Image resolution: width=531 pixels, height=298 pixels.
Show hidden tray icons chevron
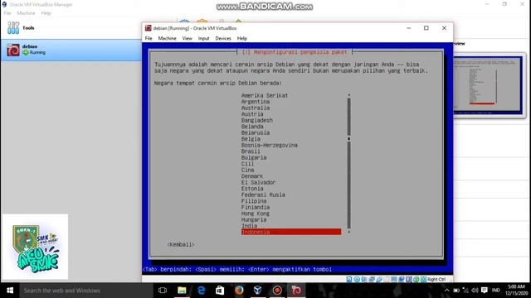446,291
